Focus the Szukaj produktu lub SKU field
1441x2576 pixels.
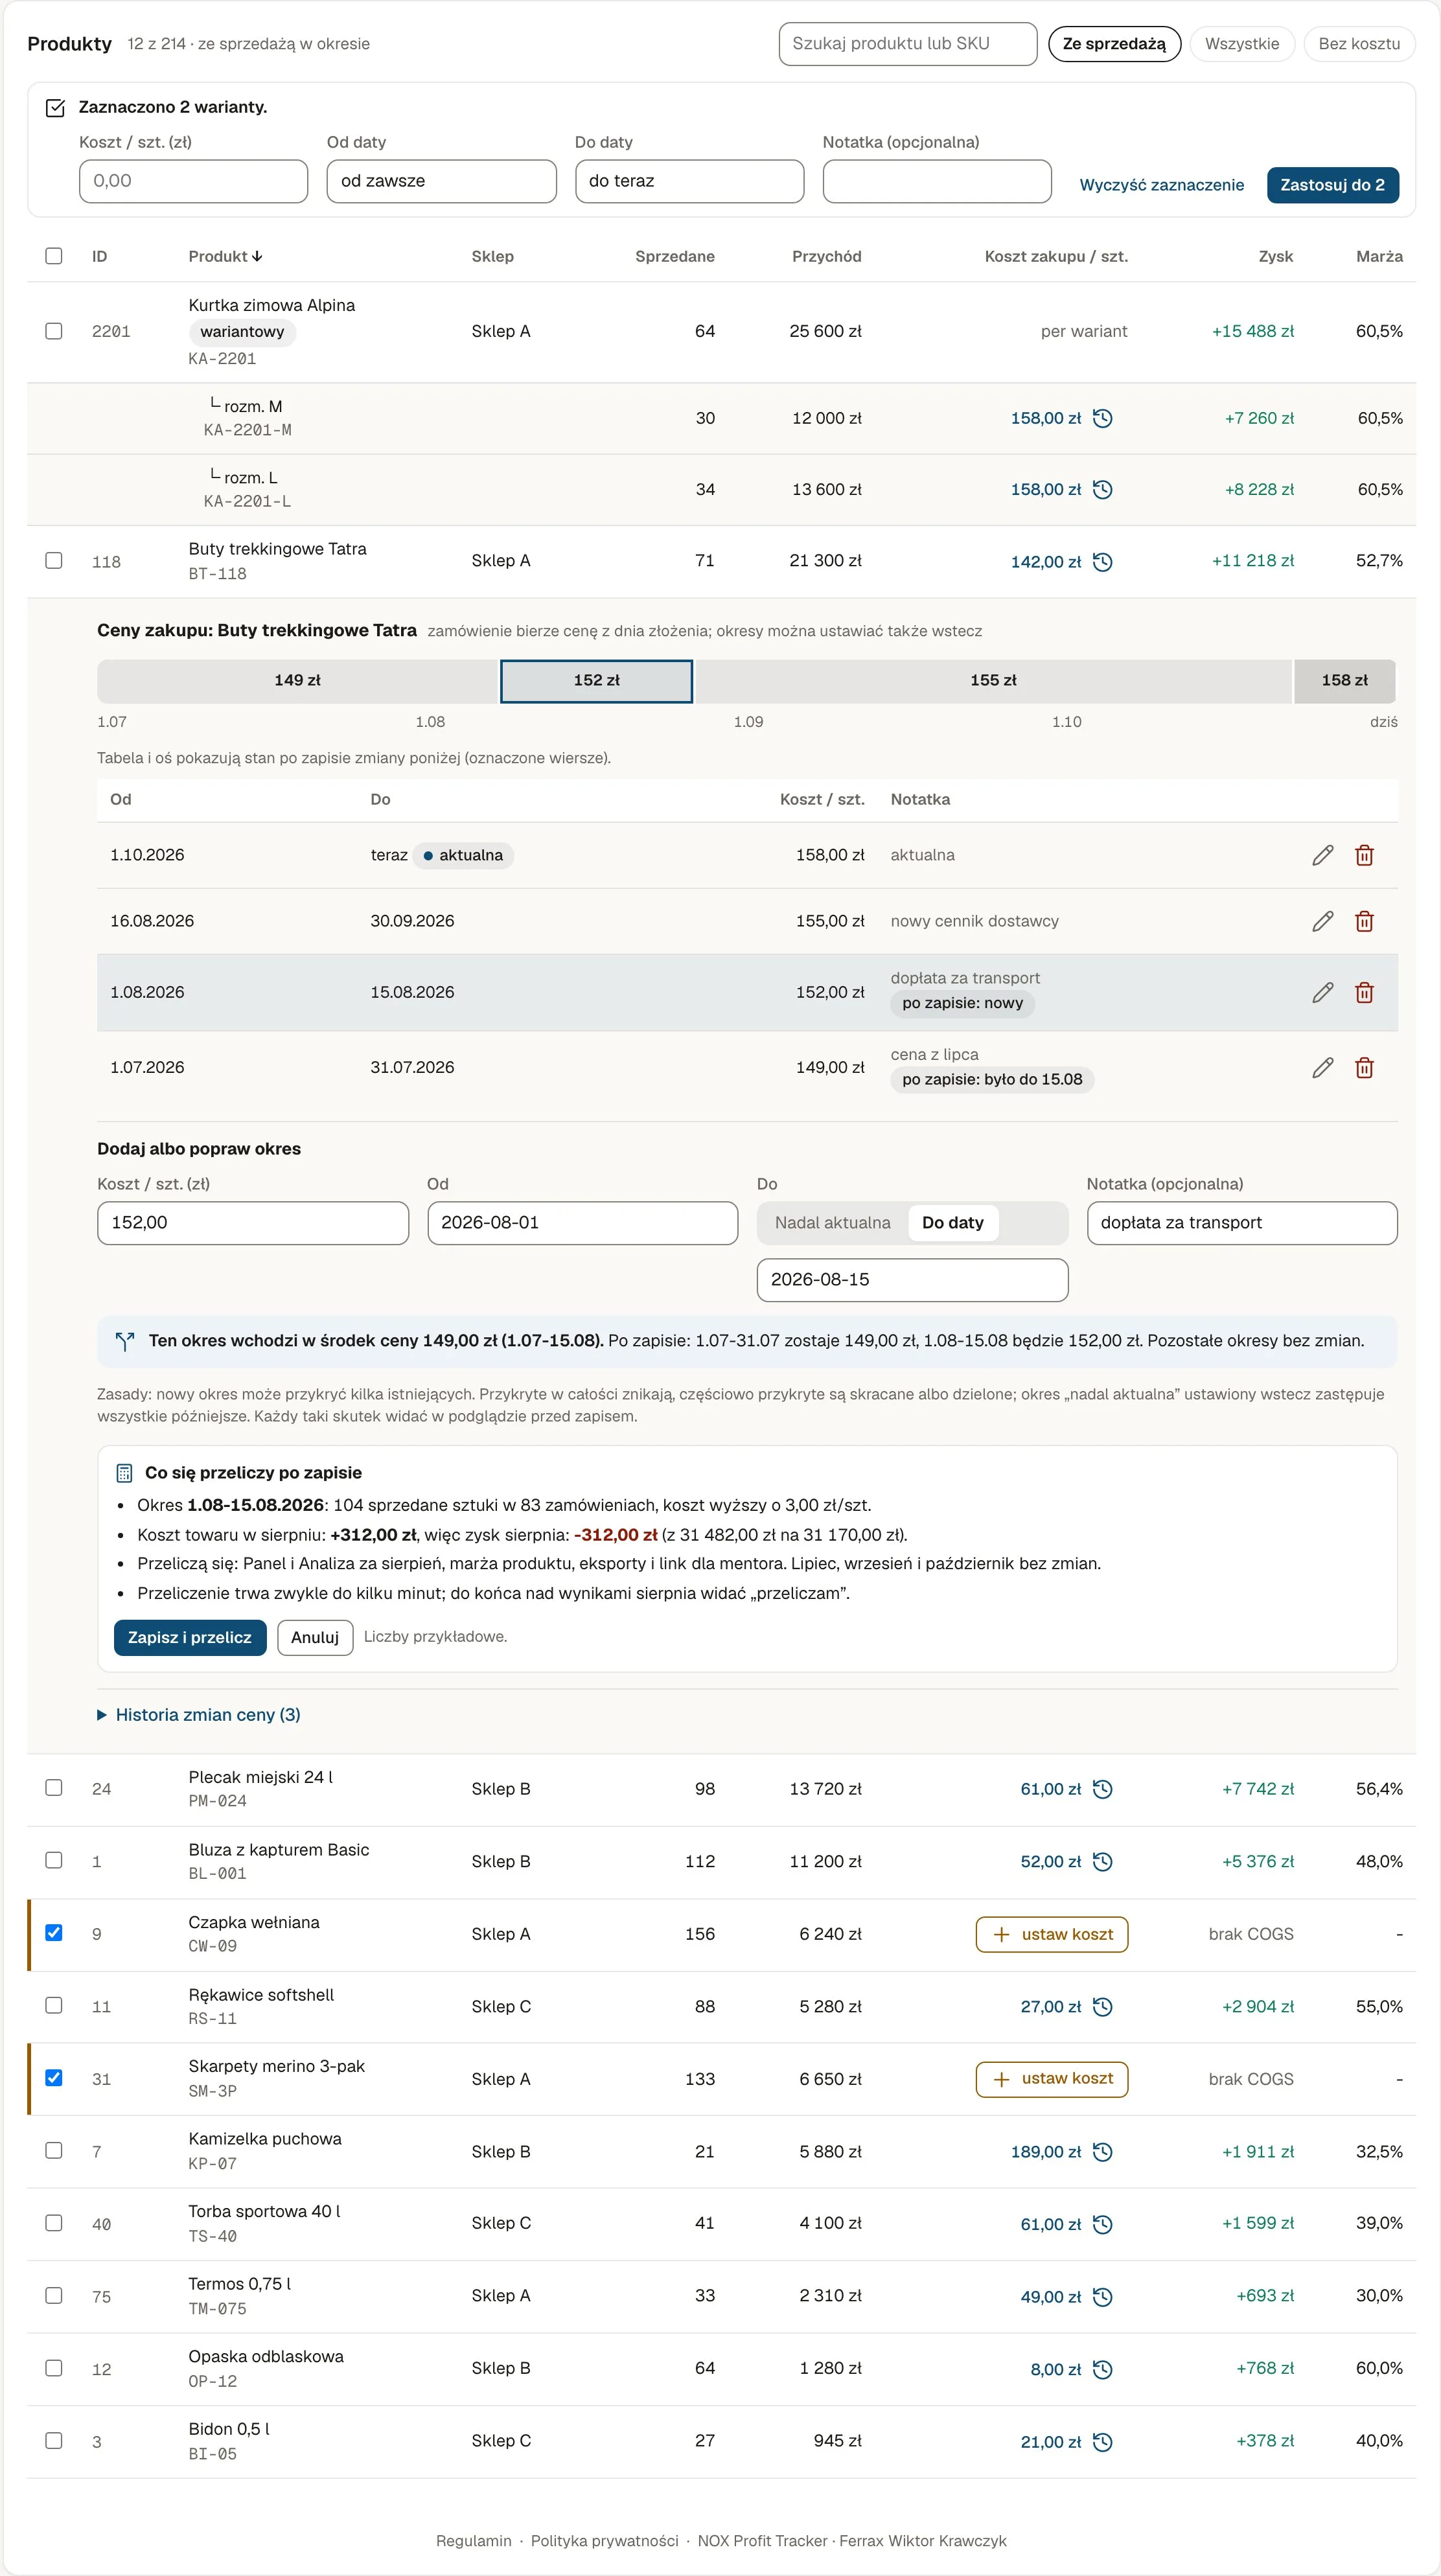907,44
